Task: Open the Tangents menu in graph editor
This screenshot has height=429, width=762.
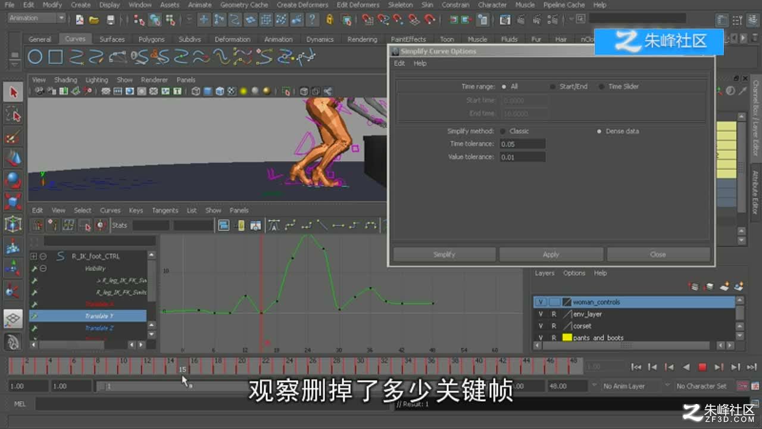Action: coord(165,210)
